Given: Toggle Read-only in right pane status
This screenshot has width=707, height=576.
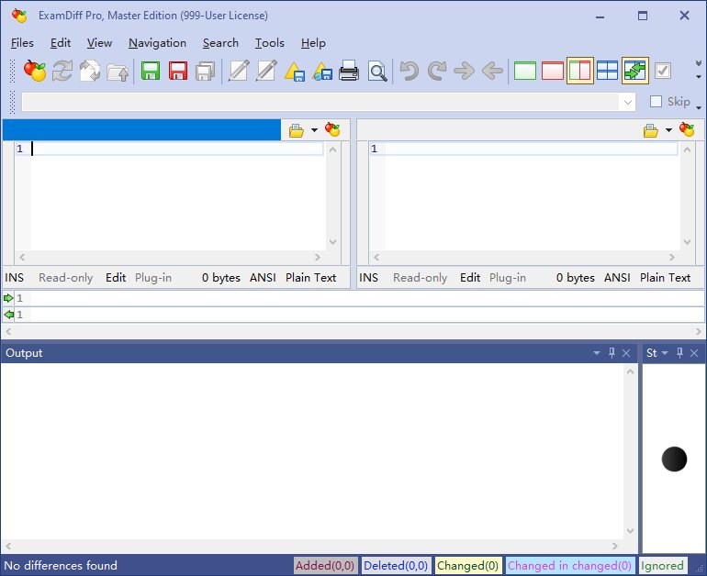Looking at the screenshot, I should click(x=420, y=277).
